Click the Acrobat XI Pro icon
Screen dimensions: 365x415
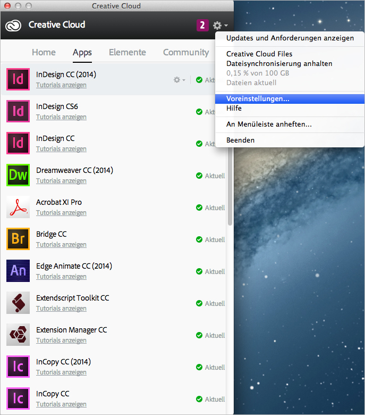click(x=18, y=207)
